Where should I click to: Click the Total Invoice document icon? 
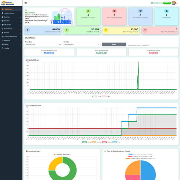click(166, 11)
